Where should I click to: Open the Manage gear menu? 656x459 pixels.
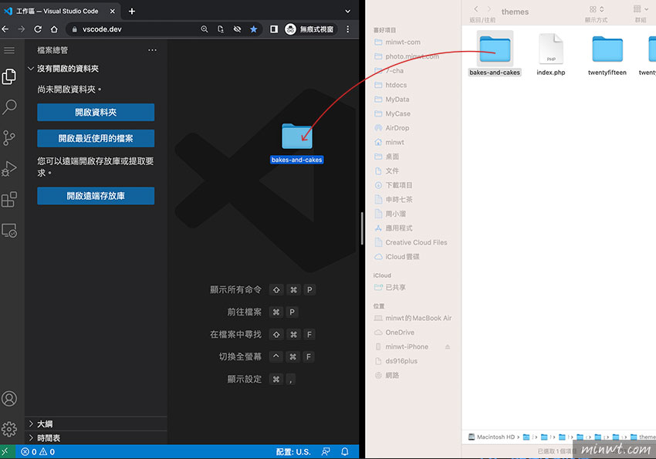coord(9,429)
